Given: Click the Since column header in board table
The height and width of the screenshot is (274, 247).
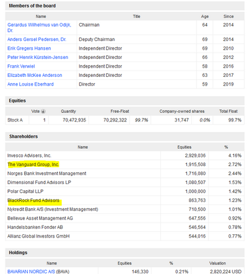Looking at the screenshot, I should coord(228,17).
